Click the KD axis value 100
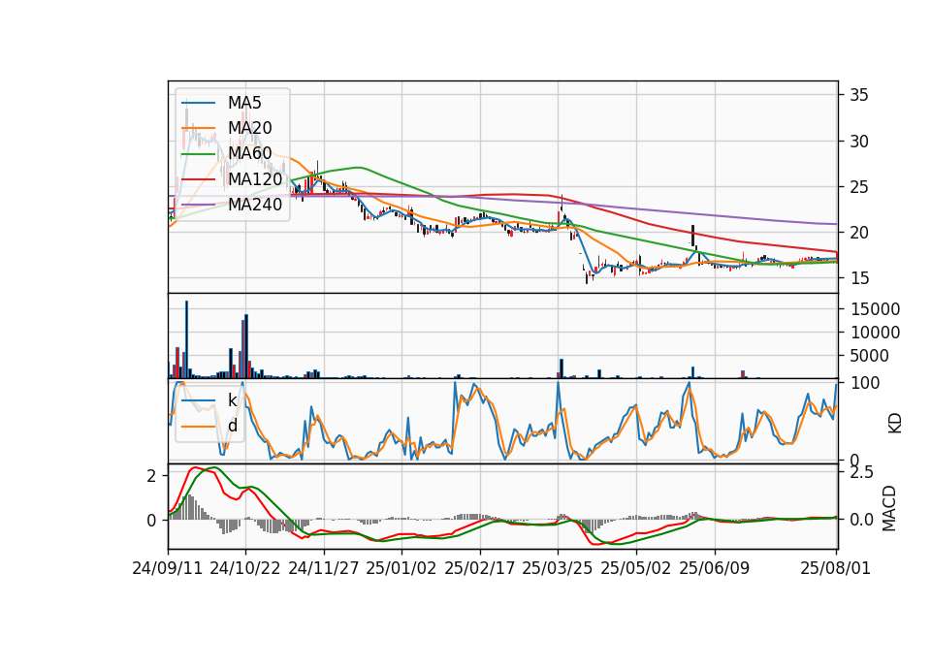 coord(865,383)
